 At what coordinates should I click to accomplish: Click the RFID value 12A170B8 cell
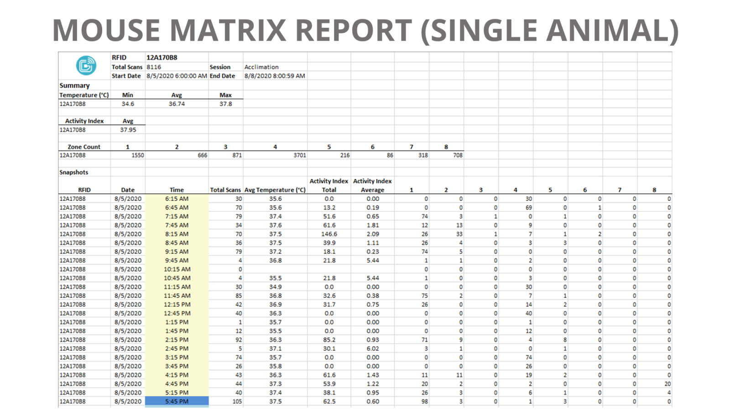click(177, 58)
